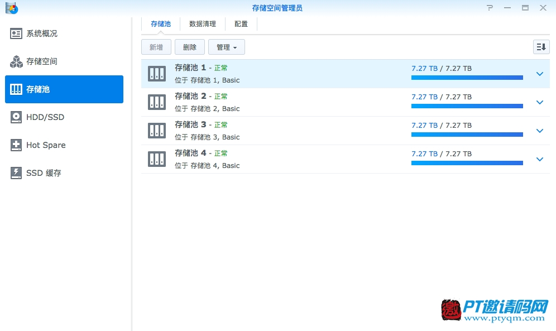Open 存储空间 volume section via its icon
556x331 pixels.
[16, 61]
